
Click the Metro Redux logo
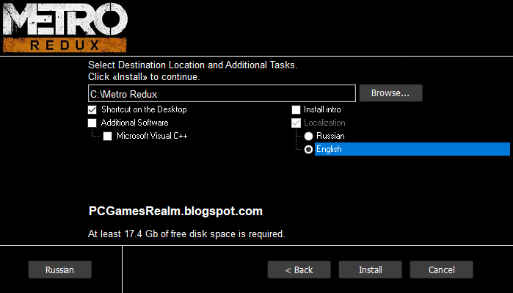coord(65,27)
